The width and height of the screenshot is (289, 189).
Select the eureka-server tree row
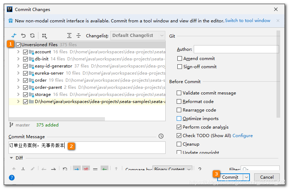pos(87,73)
